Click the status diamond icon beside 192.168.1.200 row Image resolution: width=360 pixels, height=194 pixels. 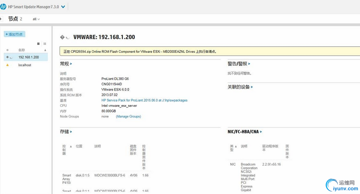7,57
